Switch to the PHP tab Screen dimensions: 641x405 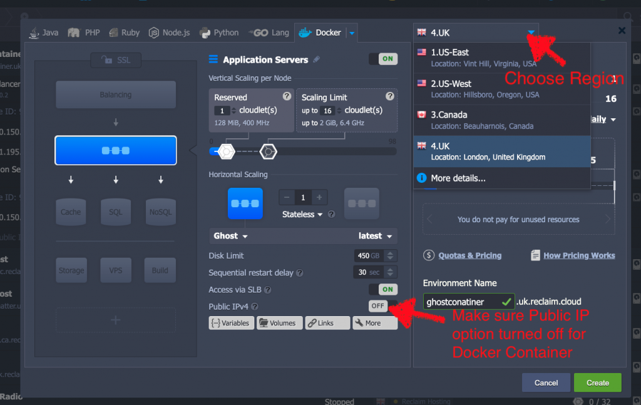[x=85, y=33]
